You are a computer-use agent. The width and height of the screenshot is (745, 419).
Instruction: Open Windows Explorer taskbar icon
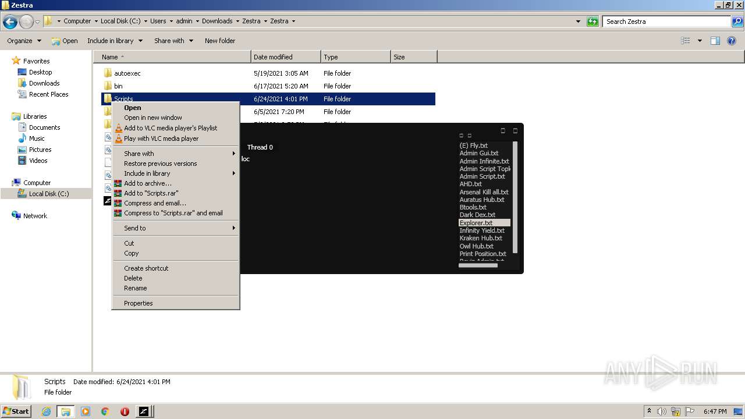tap(66, 411)
